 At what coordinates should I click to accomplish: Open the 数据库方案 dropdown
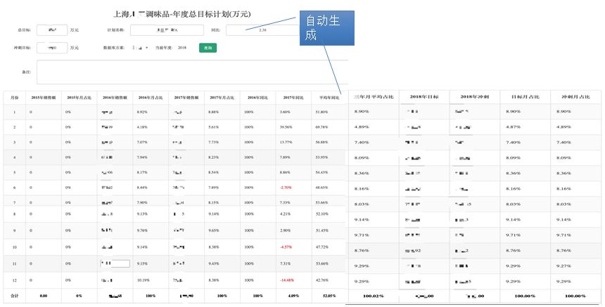tap(140, 48)
